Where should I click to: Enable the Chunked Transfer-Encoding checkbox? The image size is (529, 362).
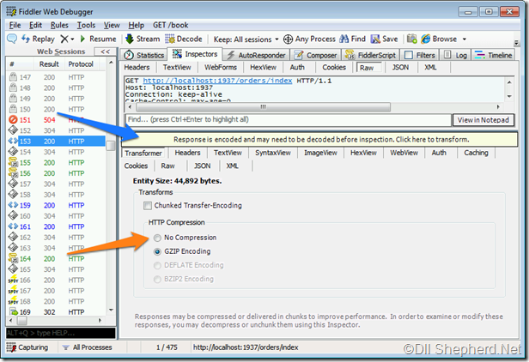[x=148, y=206]
